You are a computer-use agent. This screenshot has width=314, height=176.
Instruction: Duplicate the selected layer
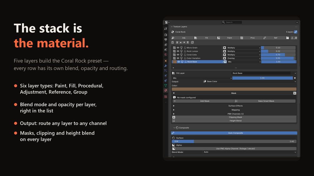(x=192, y=42)
